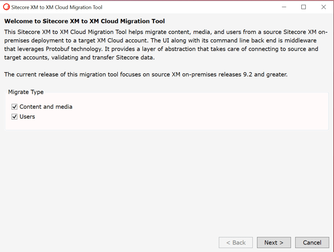Proceed with the Next button
The width and height of the screenshot is (334, 252).
point(274,243)
